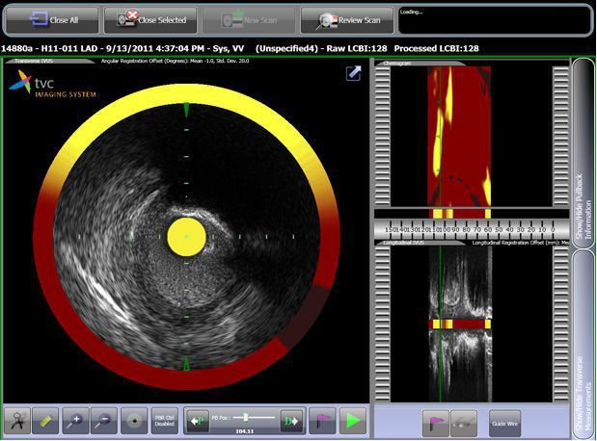
Task: Toggle Show/Hide Transverse Measurements panel
Action: pos(583,345)
